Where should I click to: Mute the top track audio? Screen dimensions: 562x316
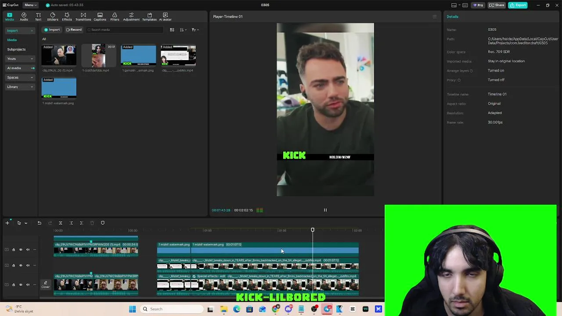[x=28, y=250]
